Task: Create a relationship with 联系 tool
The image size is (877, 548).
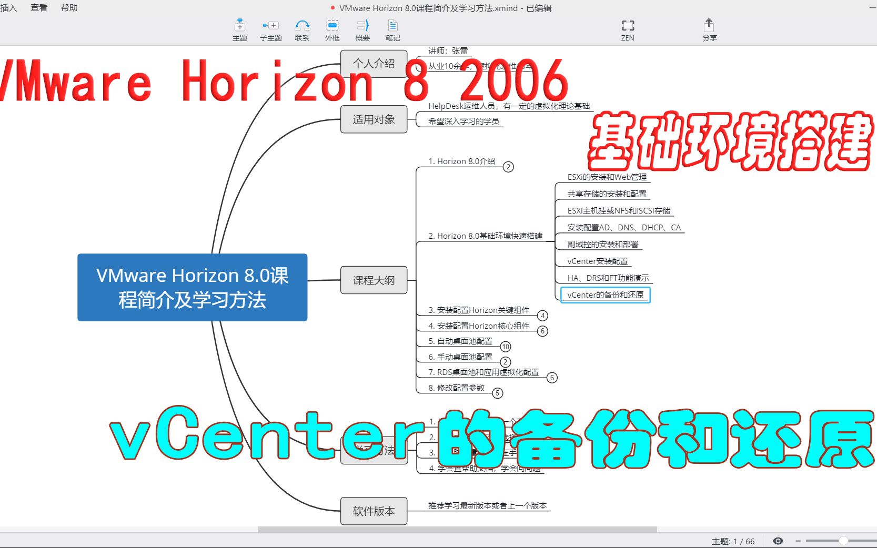Action: (x=302, y=30)
